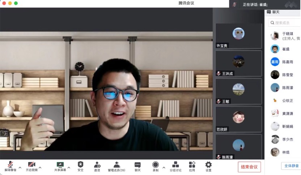Open the 应用 (Apps) icon

(x=192, y=165)
